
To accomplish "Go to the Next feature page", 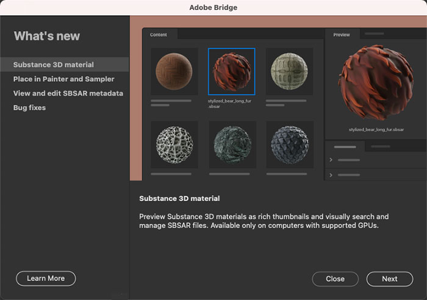I will click(390, 279).
